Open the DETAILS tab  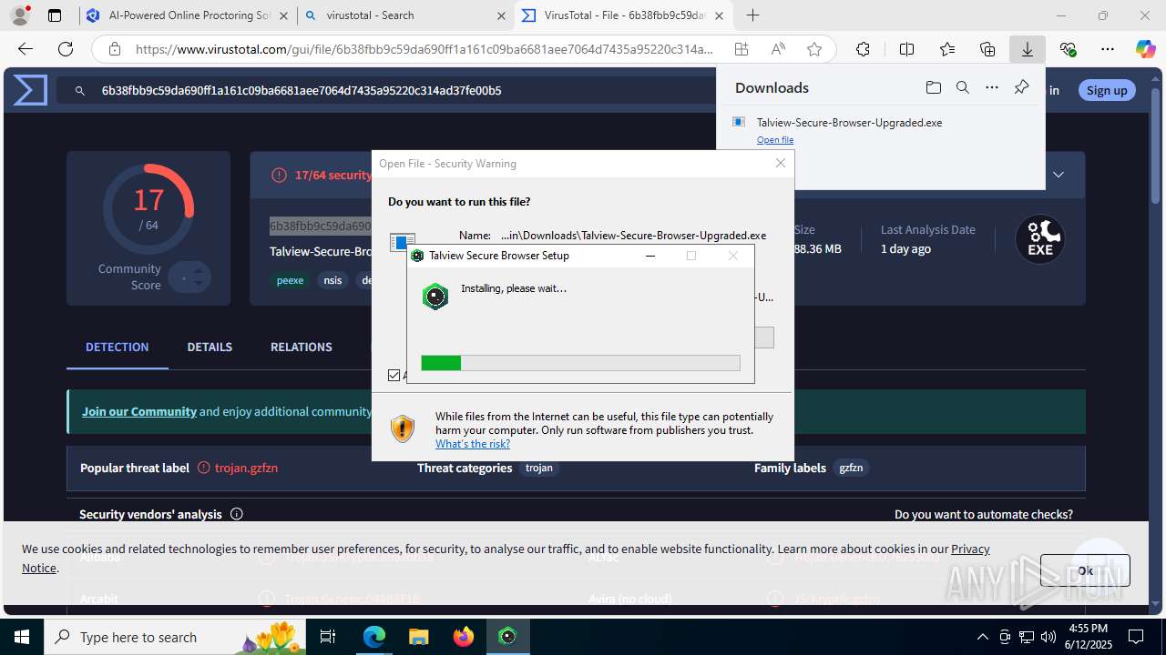pos(210,347)
